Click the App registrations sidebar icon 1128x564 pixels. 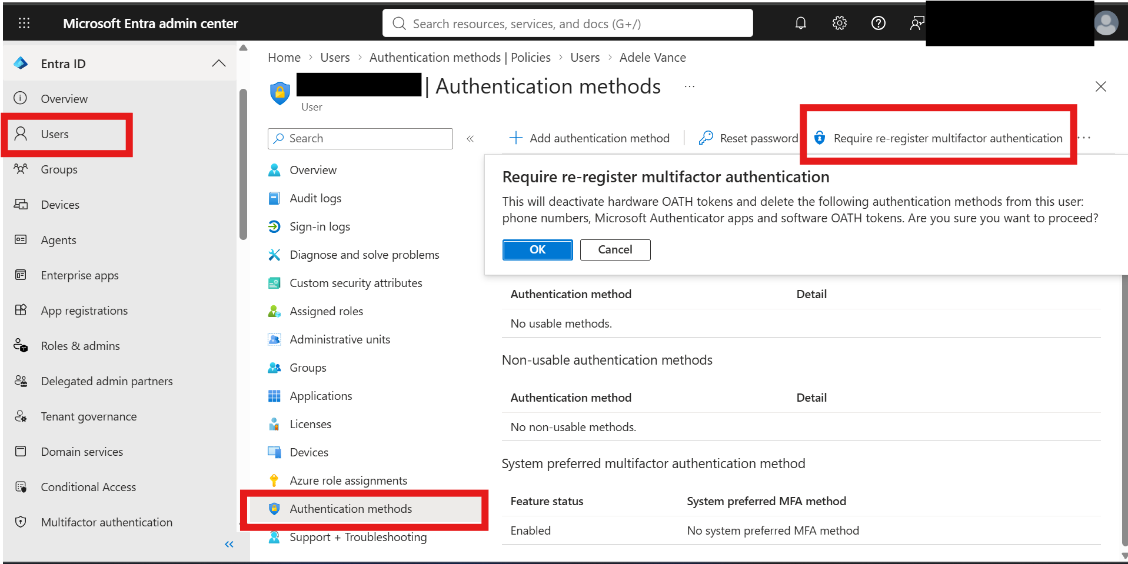point(21,311)
